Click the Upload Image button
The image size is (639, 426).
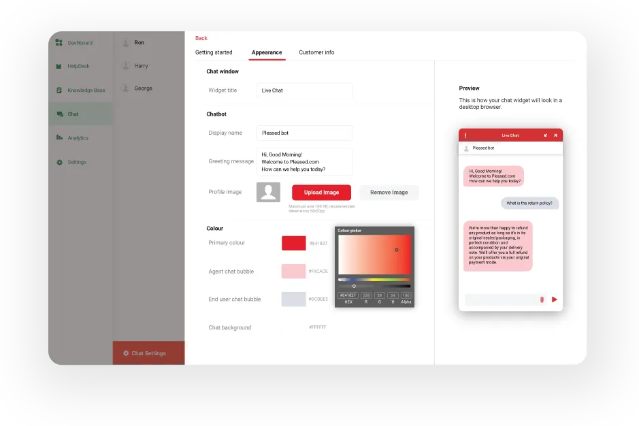[x=321, y=193]
